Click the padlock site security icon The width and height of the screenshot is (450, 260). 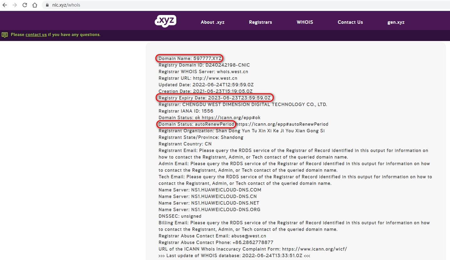pyautogui.click(x=48, y=5)
